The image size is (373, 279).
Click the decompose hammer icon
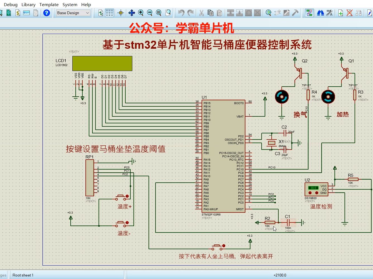click(295, 13)
